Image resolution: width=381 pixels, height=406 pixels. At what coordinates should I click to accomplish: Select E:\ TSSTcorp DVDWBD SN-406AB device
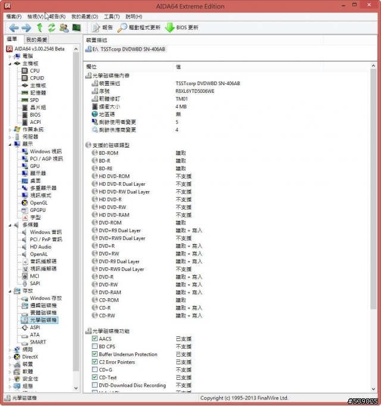tap(126, 49)
